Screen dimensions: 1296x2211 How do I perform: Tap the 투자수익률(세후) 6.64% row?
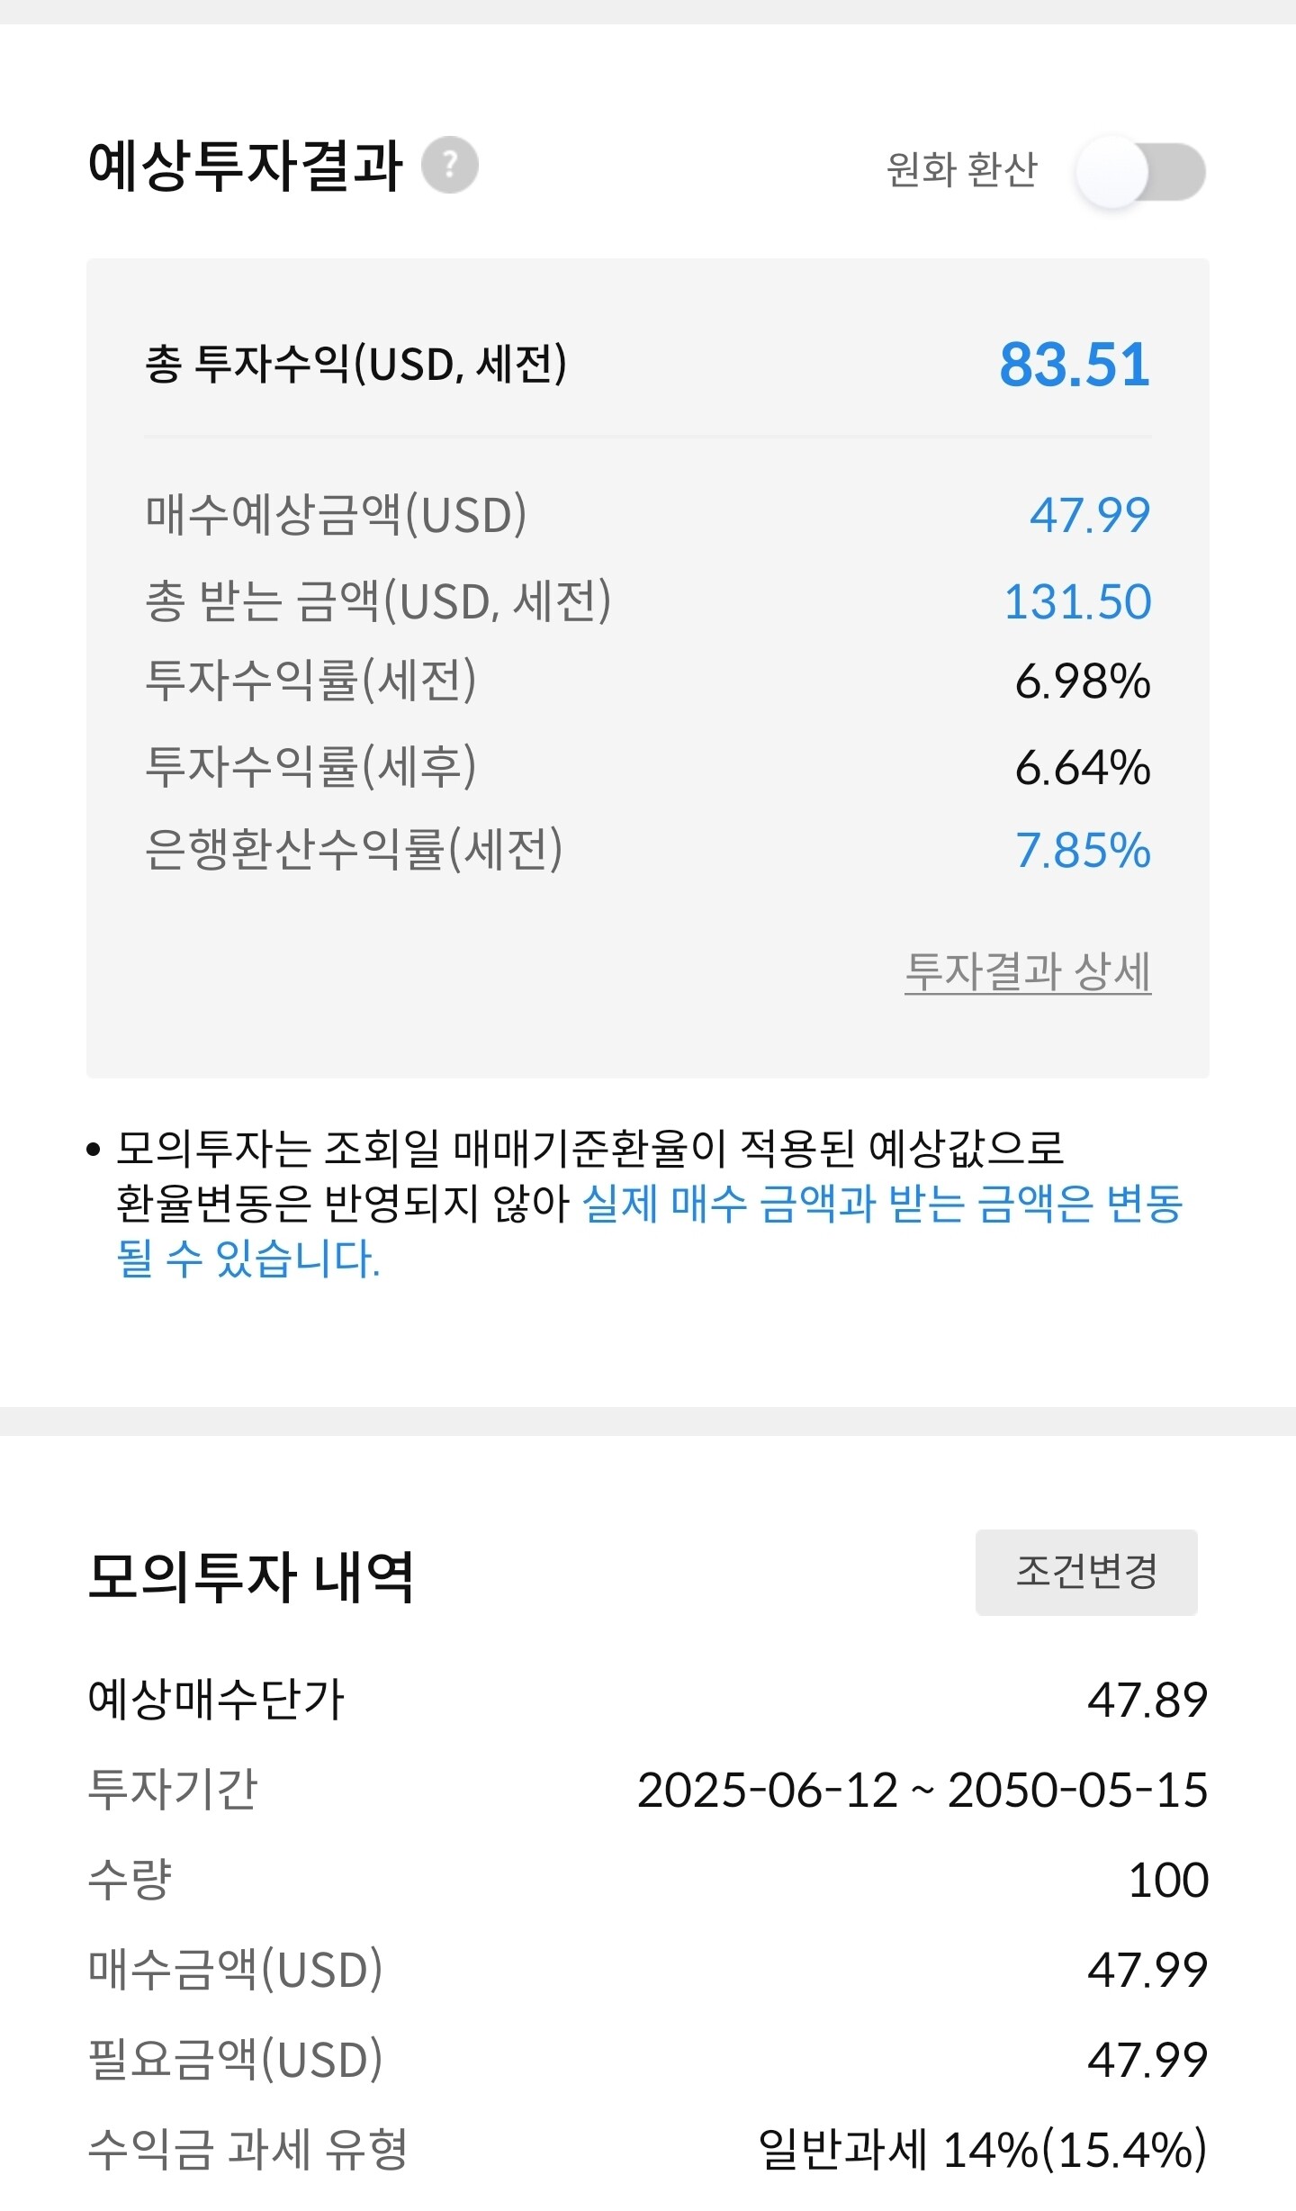point(648,767)
